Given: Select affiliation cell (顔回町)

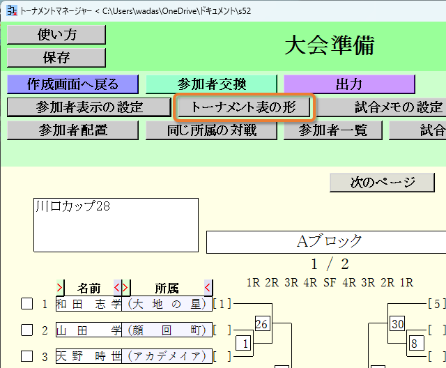Looking at the screenshot, I should point(167,330).
